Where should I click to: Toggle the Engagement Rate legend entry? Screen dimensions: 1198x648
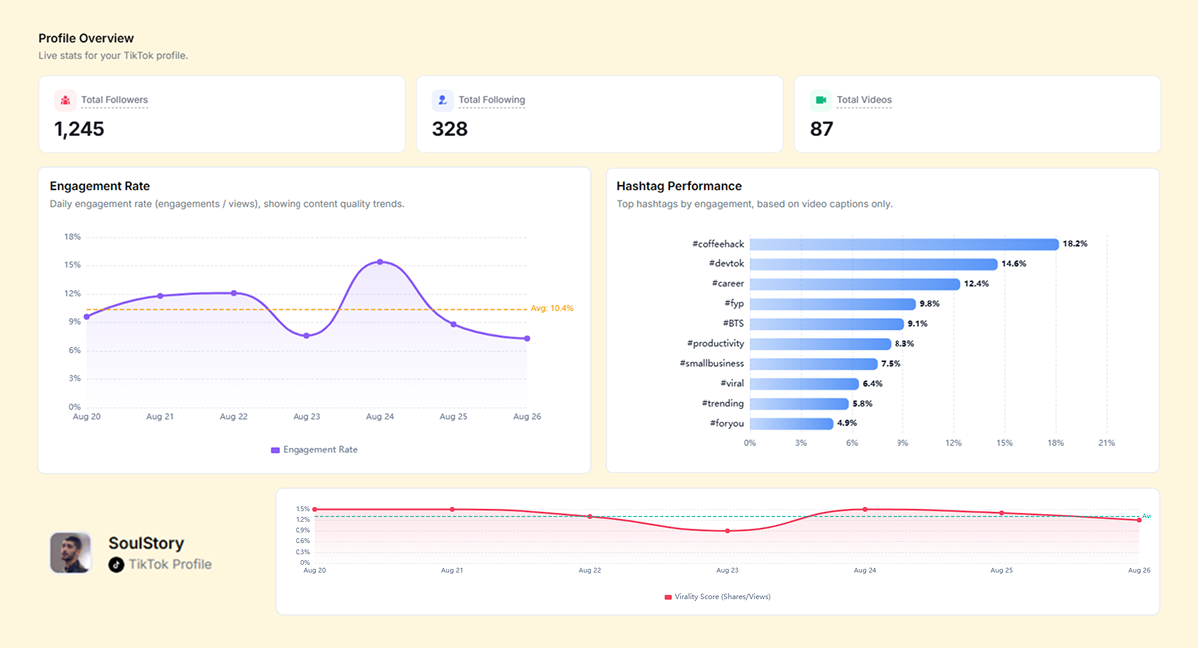click(314, 450)
